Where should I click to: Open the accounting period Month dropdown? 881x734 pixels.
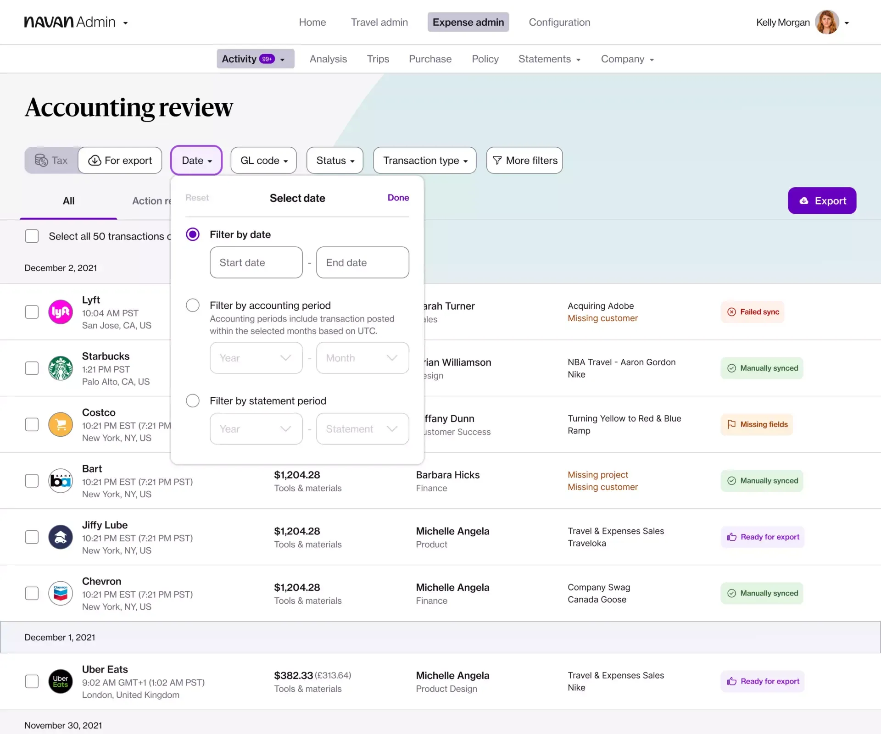click(x=362, y=358)
